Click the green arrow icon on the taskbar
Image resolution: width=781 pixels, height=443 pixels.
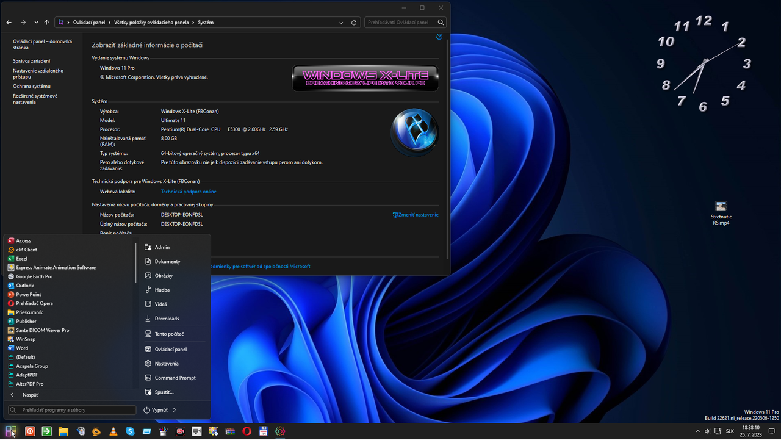pyautogui.click(x=46, y=431)
